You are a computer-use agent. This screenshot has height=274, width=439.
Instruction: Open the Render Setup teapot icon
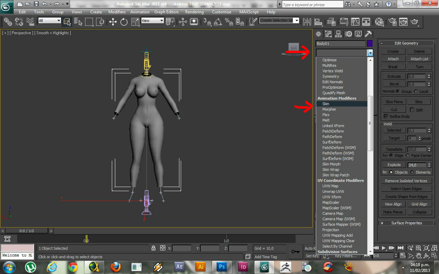392,21
